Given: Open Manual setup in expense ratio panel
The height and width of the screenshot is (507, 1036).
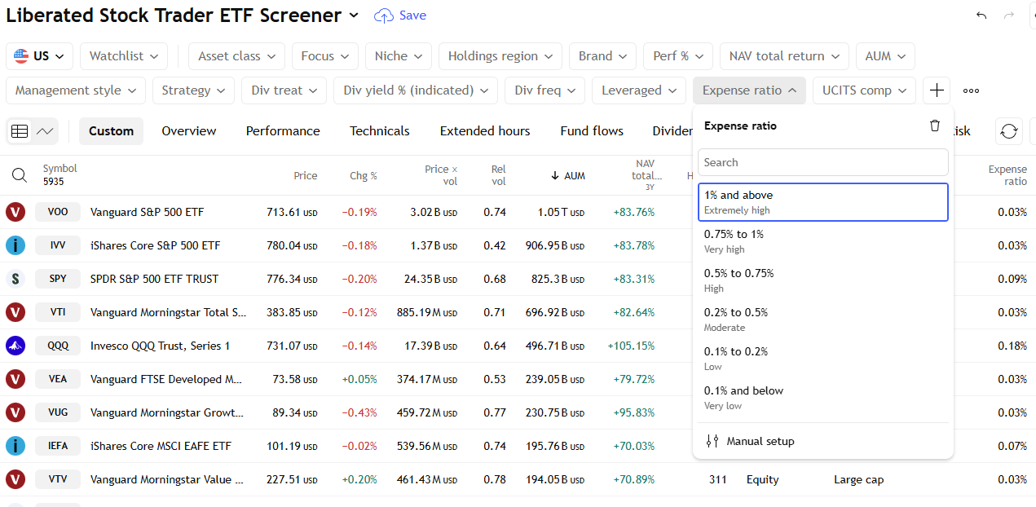Looking at the screenshot, I should click(823, 441).
